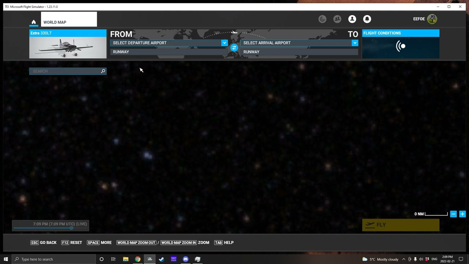Open the Extra 330LT aircraft selection thumbnail
The width and height of the screenshot is (469, 264).
68,44
